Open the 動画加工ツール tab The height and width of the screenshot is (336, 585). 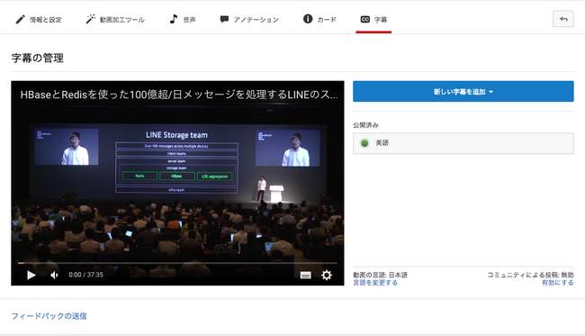(115, 20)
